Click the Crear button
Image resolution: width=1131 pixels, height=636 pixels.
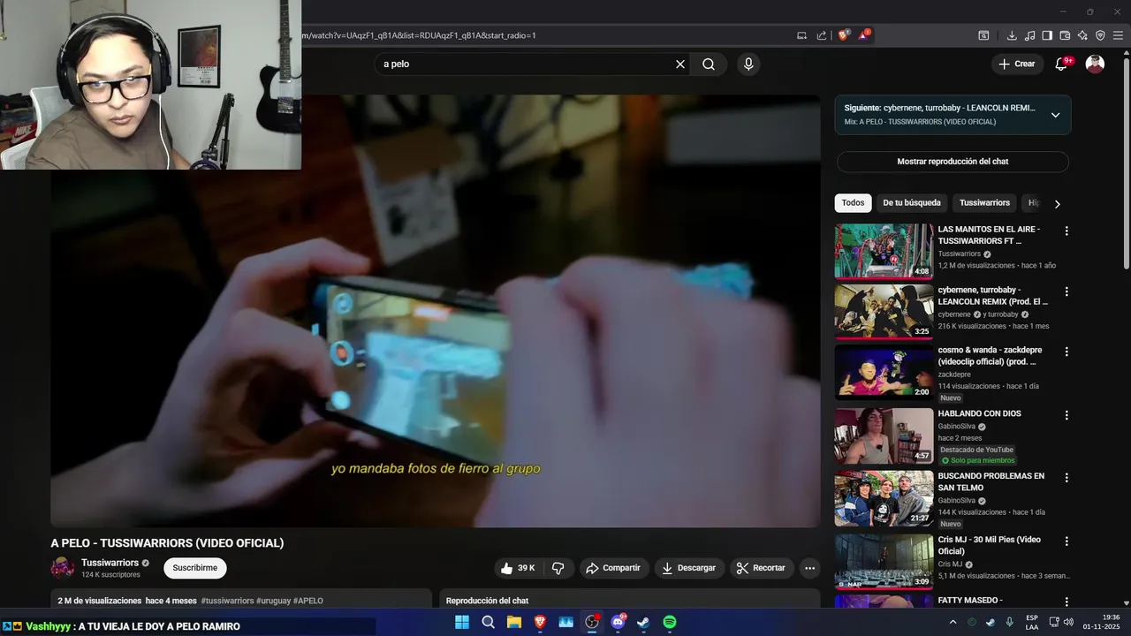tap(1016, 64)
